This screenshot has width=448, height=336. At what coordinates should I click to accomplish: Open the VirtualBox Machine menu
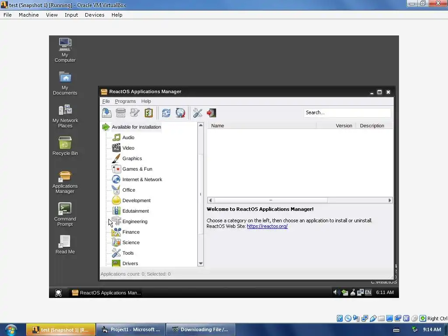[28, 15]
